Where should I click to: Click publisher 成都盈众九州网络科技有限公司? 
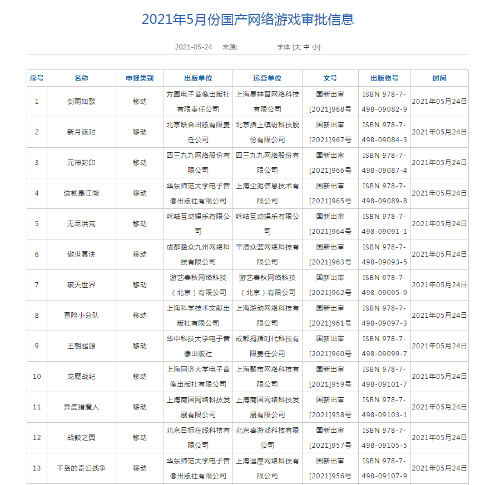coord(198,254)
